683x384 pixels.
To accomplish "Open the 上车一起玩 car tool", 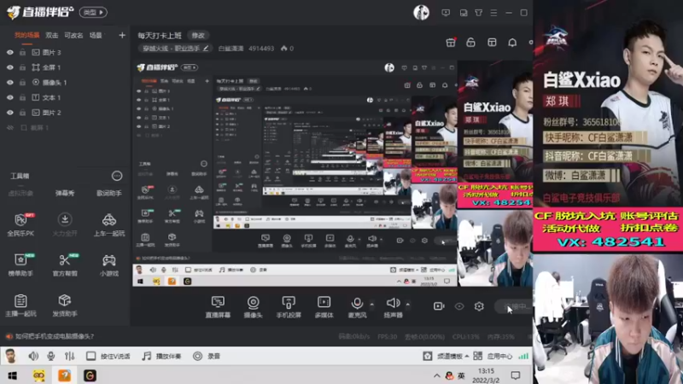I will (109, 224).
